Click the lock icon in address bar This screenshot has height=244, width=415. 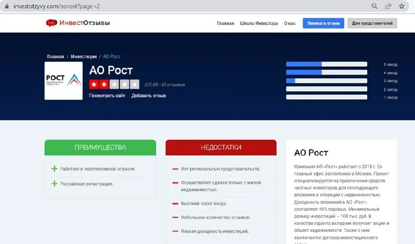click(x=7, y=6)
